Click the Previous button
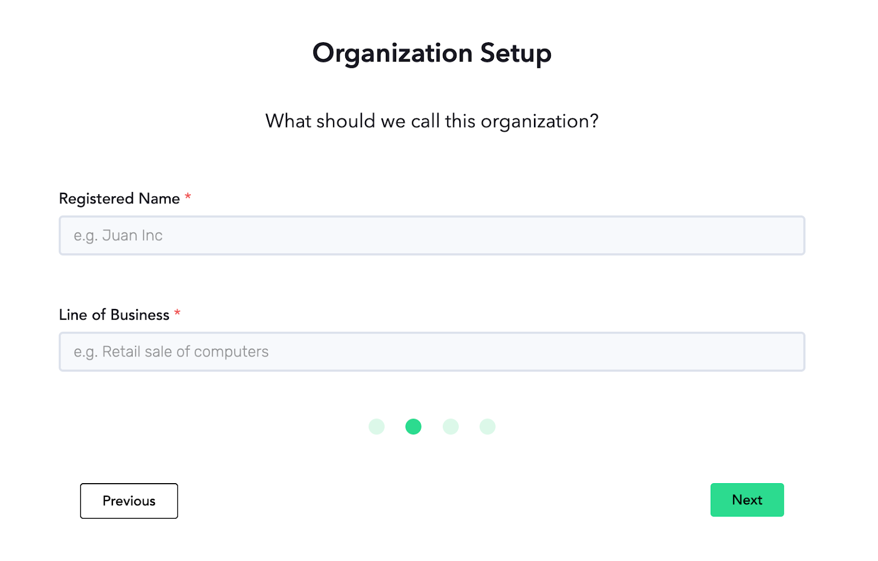878x561 pixels. (x=129, y=501)
